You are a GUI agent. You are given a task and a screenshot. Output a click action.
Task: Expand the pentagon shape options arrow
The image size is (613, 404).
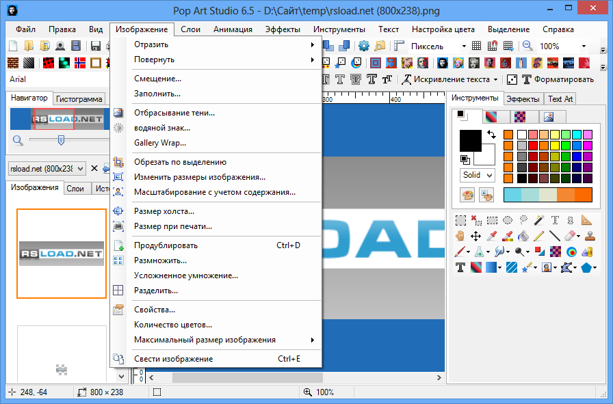(595, 268)
